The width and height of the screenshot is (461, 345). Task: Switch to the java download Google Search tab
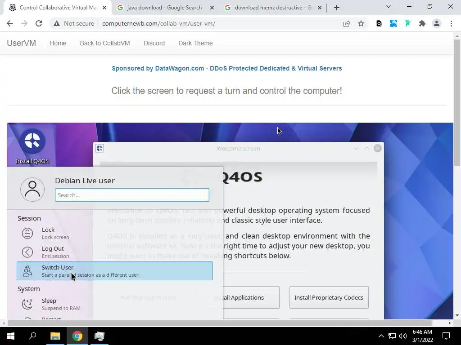165,8
